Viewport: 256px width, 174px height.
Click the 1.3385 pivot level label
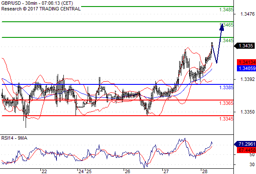point(226,87)
